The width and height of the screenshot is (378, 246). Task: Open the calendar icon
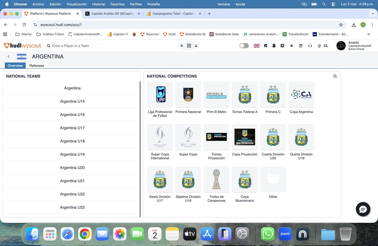[301, 46]
